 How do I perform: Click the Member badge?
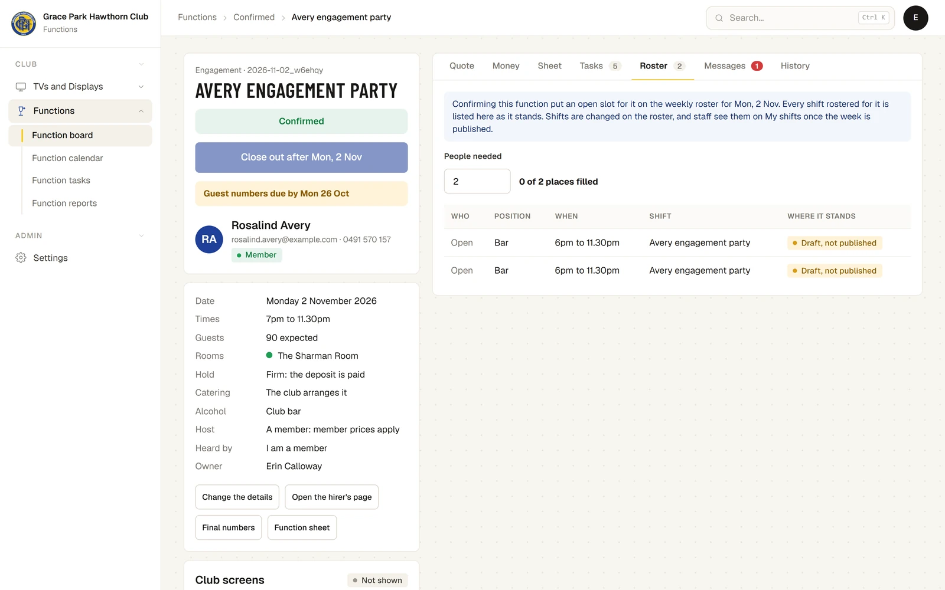point(256,255)
